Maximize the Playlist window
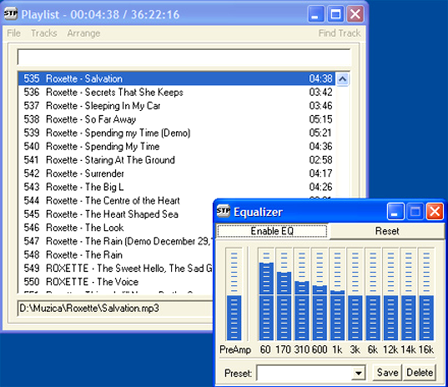This screenshot has height=387, width=448. tap(336, 14)
